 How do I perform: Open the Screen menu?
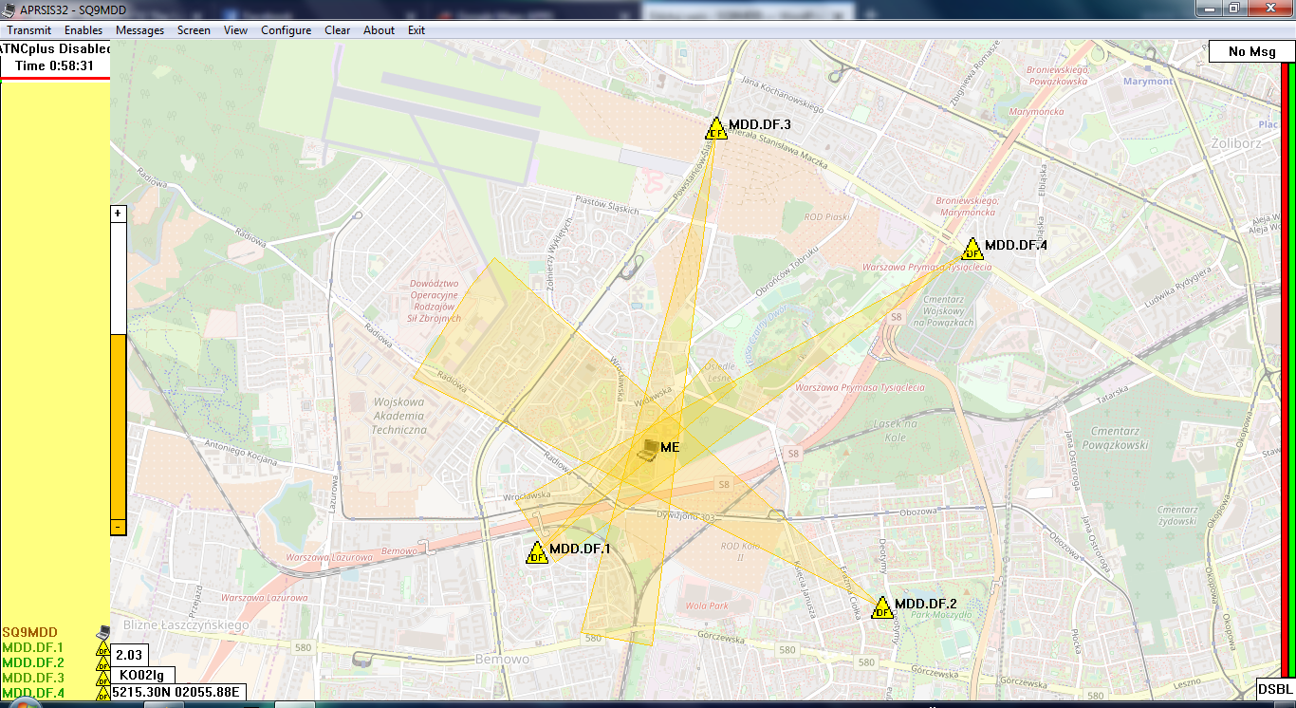pos(194,30)
